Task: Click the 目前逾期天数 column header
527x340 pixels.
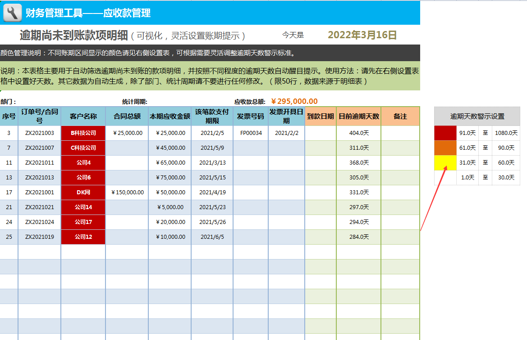Action: click(x=358, y=116)
